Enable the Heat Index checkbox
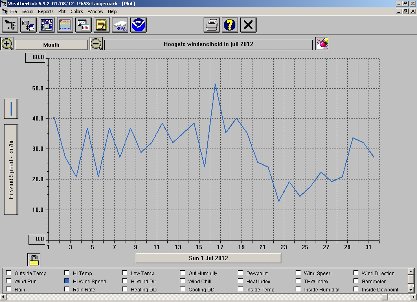417x302 pixels. click(240, 281)
